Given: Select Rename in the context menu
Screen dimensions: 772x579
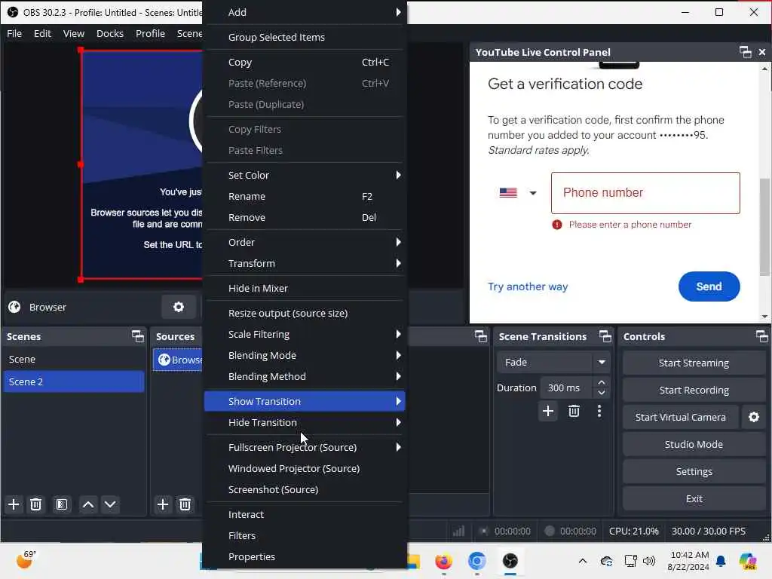Looking at the screenshot, I should point(305,197).
